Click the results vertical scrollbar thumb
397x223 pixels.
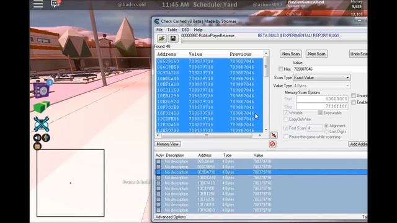click(x=266, y=66)
